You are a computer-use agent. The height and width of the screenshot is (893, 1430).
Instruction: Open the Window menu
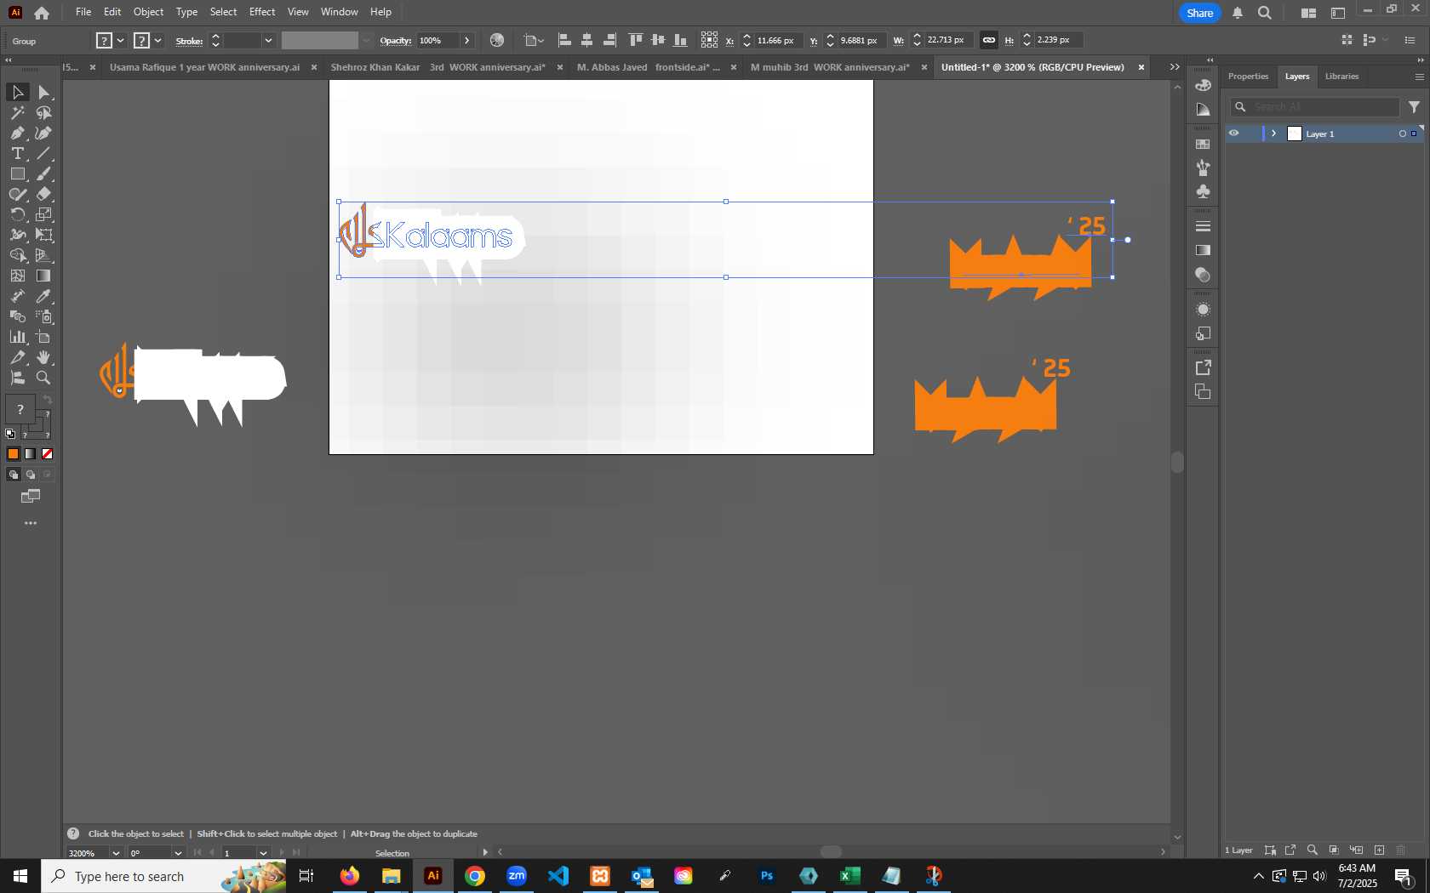[x=340, y=12]
